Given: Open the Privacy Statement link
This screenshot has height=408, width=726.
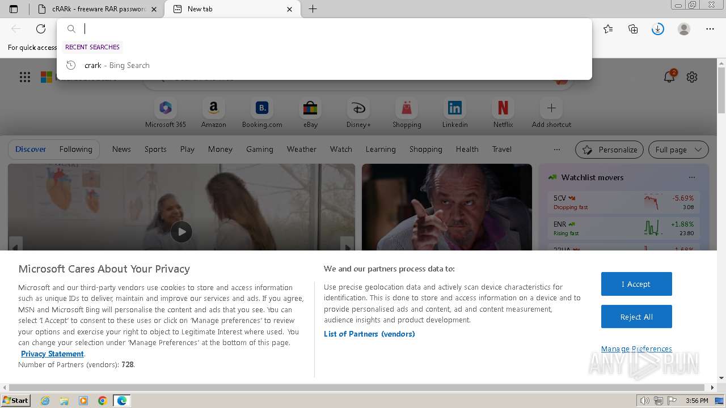Looking at the screenshot, I should pos(52,354).
